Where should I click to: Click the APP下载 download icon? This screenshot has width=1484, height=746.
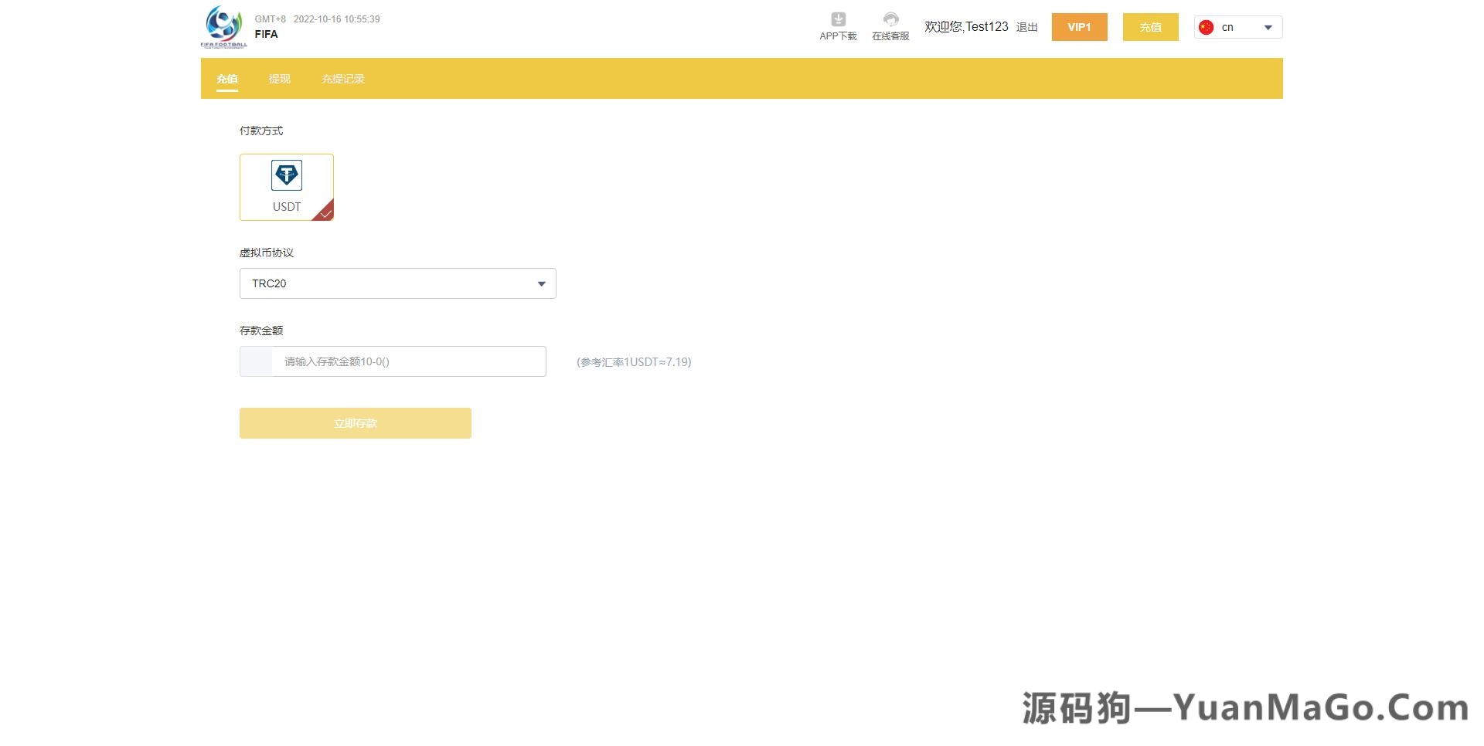(x=836, y=20)
